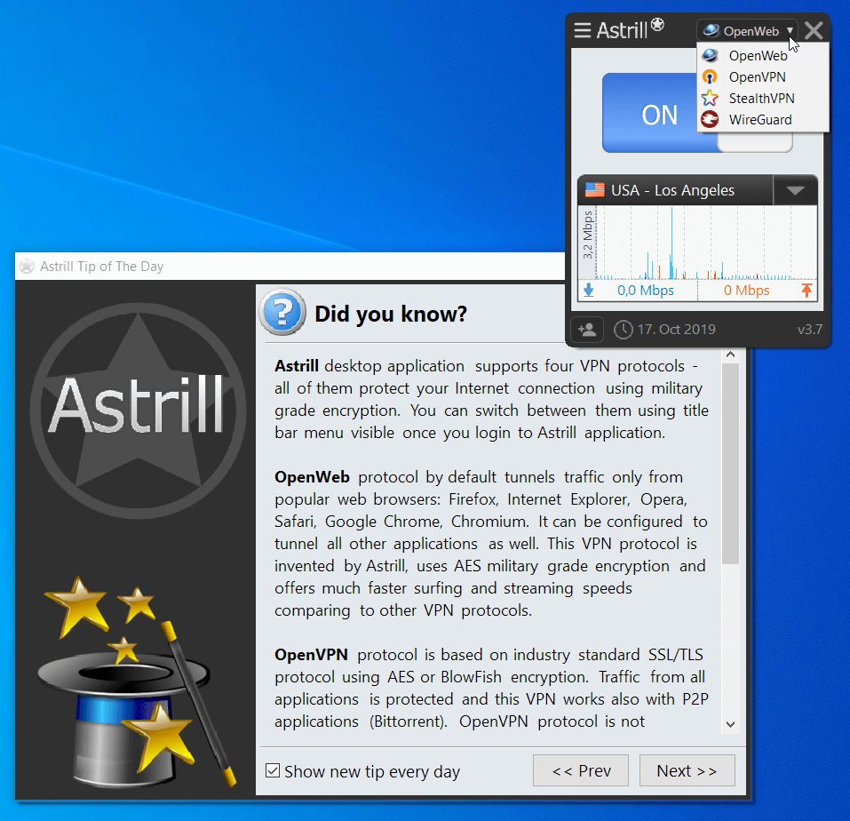
Task: Click the tip text scrollbar thumb
Action: 730,464
